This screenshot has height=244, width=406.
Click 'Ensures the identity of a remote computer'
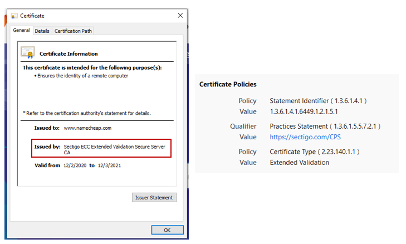82,76
